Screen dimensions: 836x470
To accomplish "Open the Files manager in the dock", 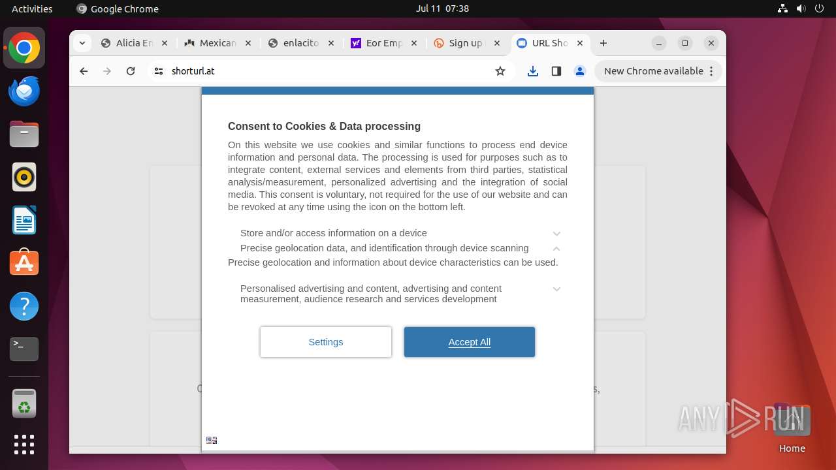I will [24, 134].
